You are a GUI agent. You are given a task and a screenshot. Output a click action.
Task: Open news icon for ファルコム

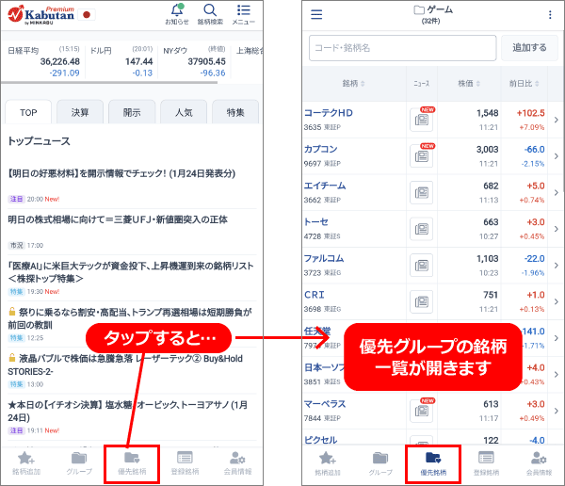coord(422,266)
